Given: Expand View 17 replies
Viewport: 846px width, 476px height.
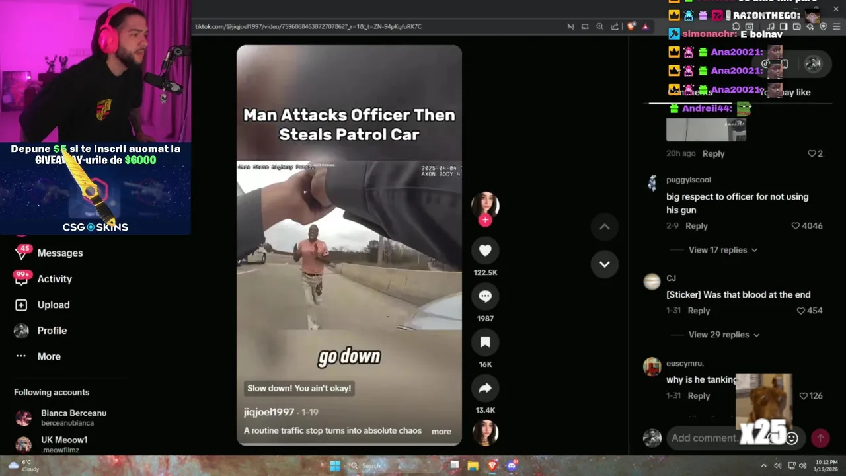Looking at the screenshot, I should pyautogui.click(x=723, y=250).
